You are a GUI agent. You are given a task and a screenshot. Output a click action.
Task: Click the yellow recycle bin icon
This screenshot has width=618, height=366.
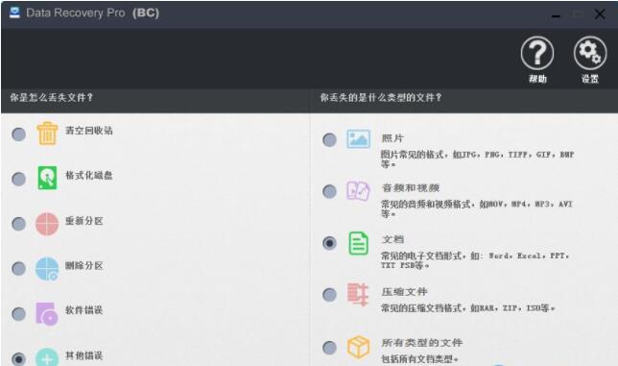(47, 134)
